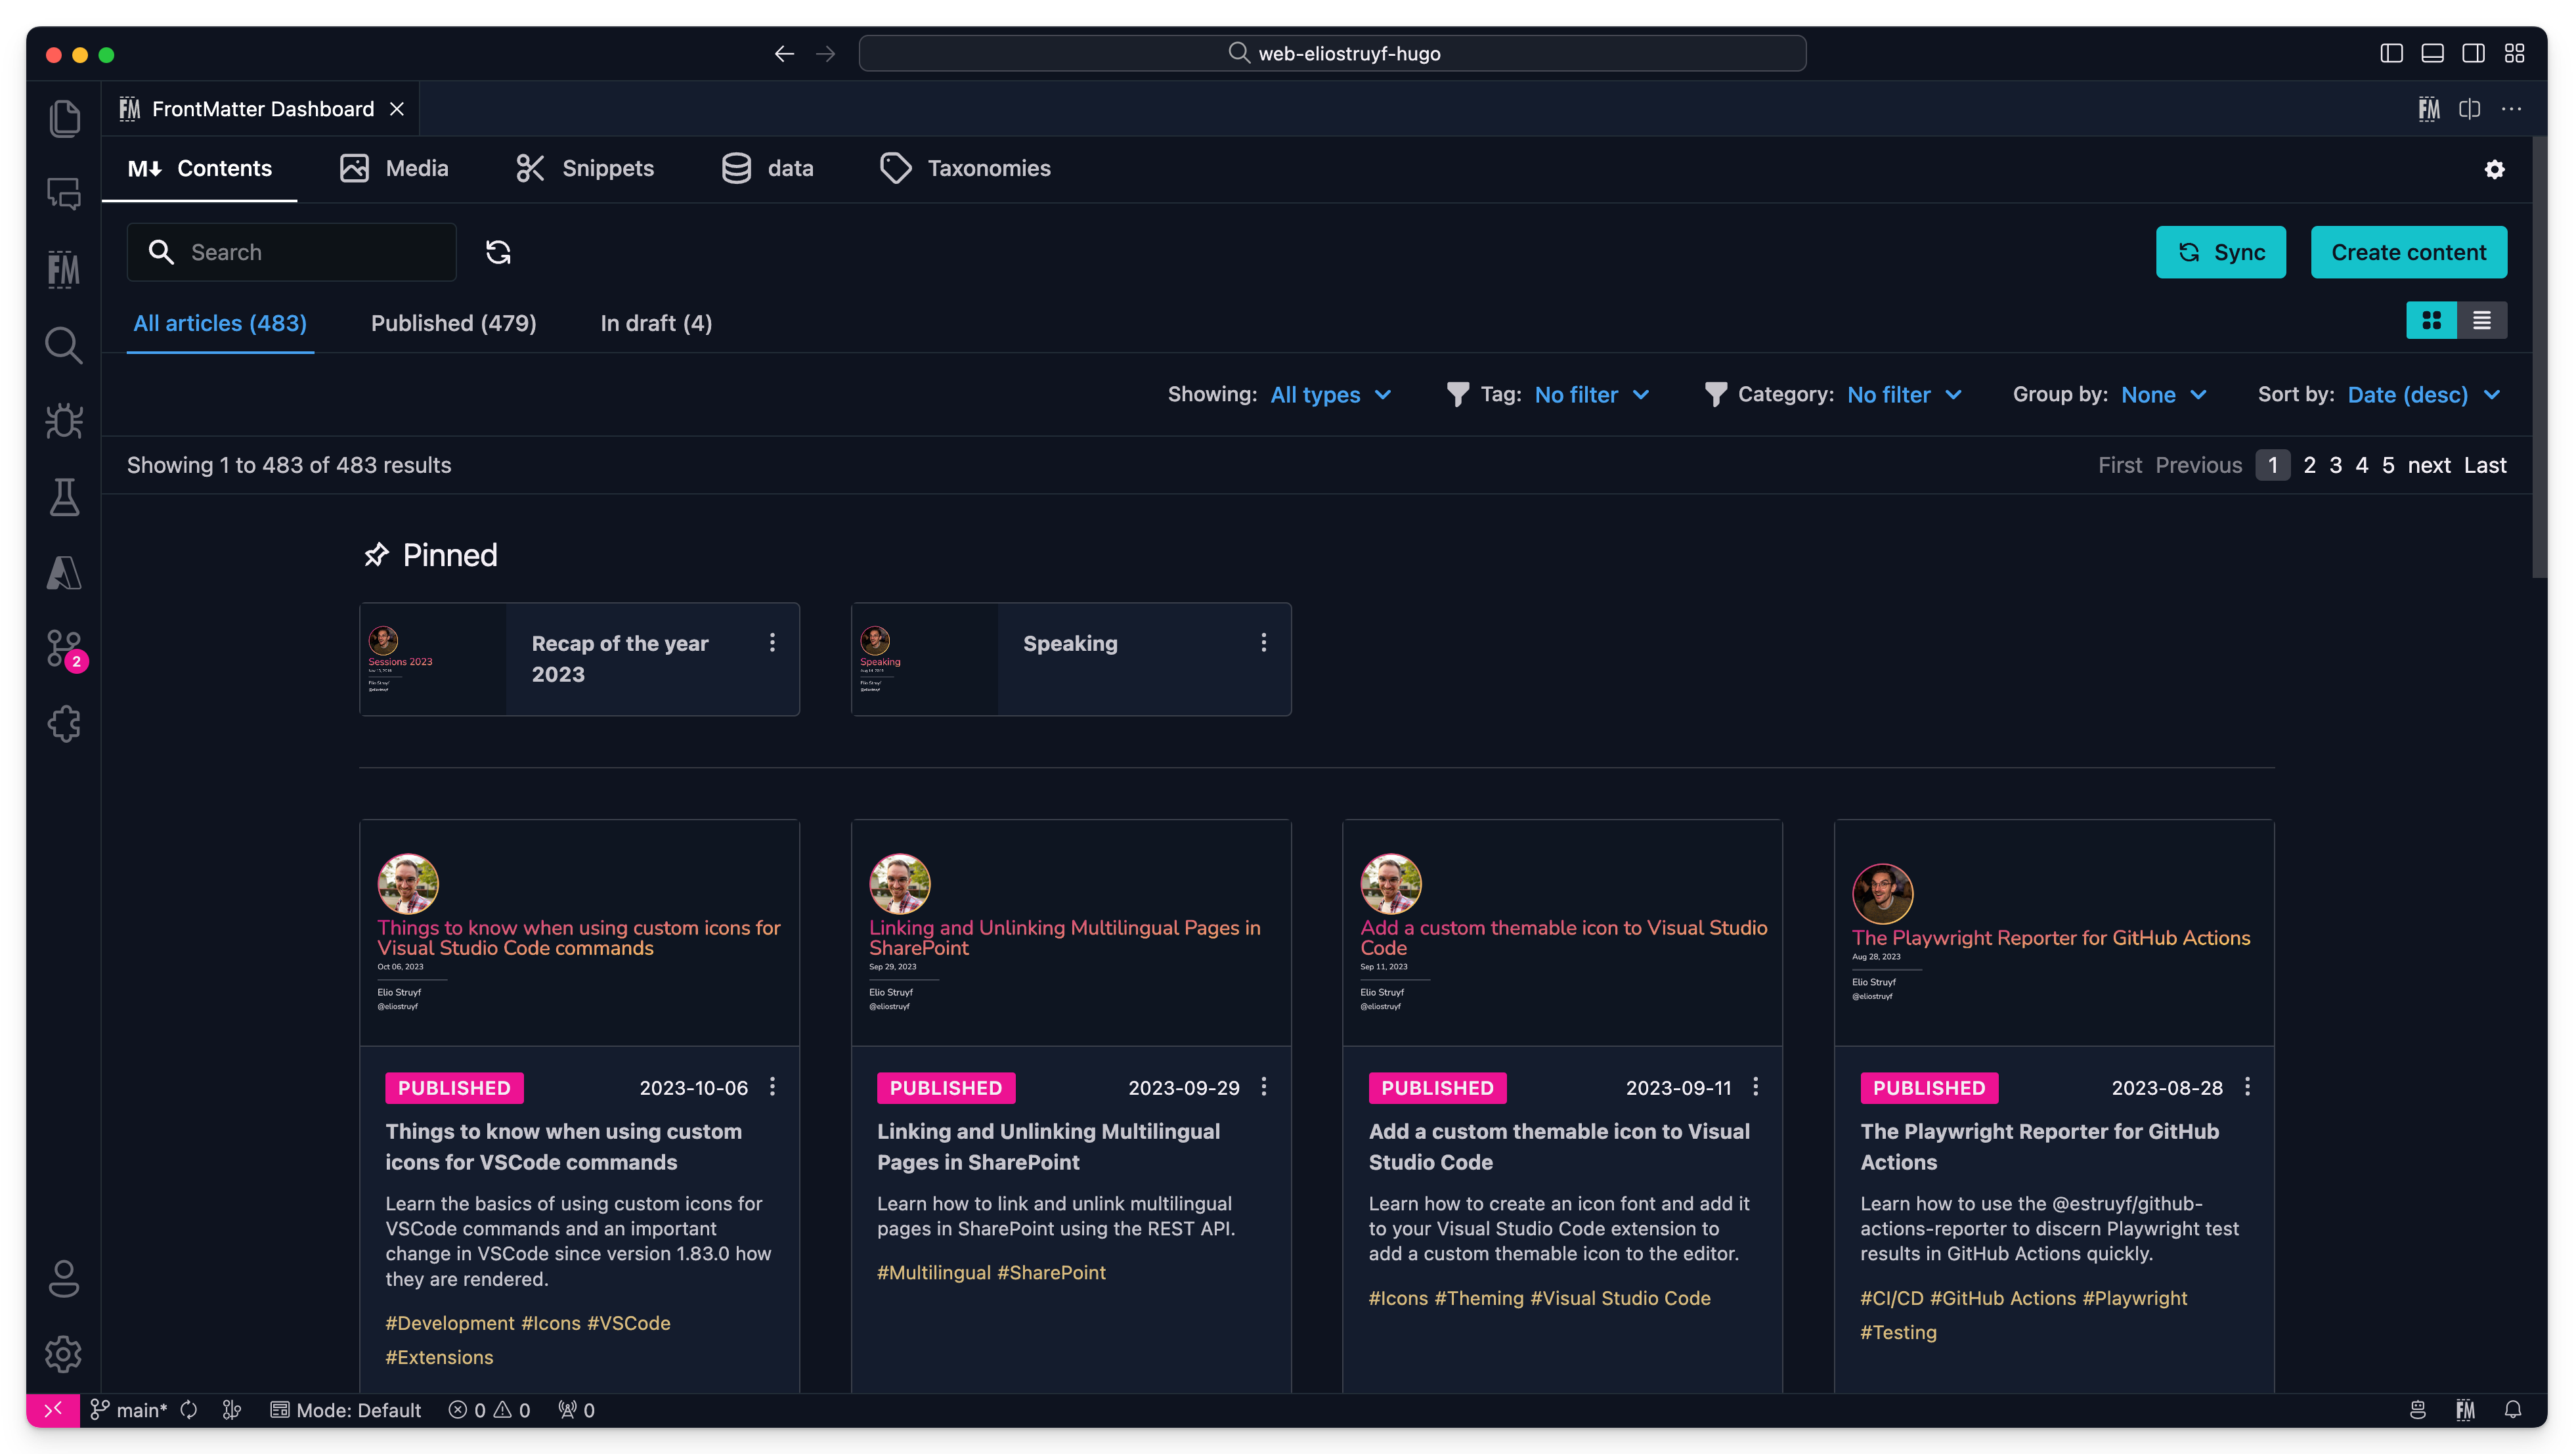Switch to the Media tab

[394, 168]
